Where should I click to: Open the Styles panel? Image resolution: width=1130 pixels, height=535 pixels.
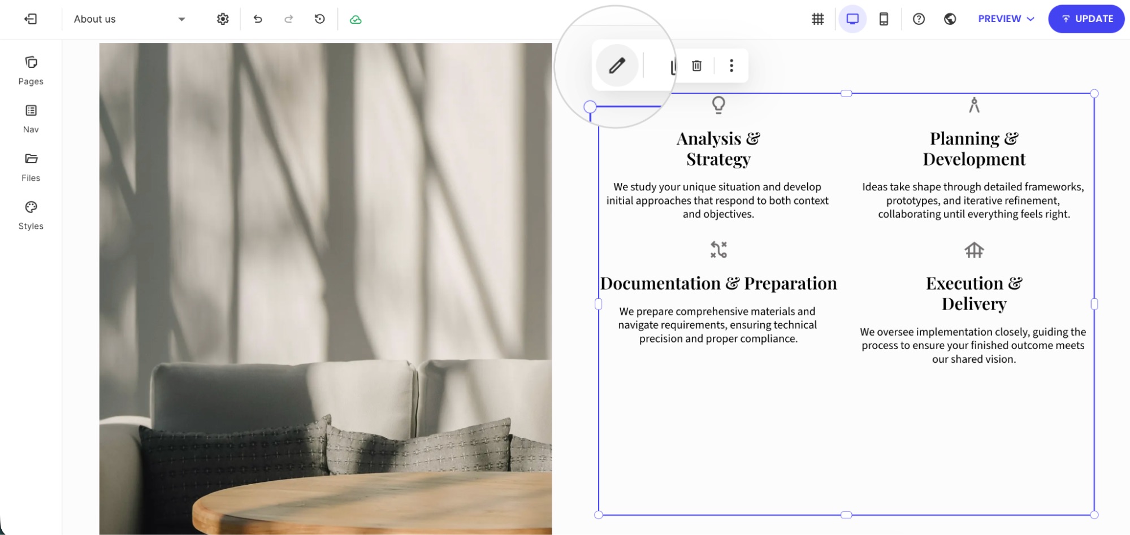[31, 215]
